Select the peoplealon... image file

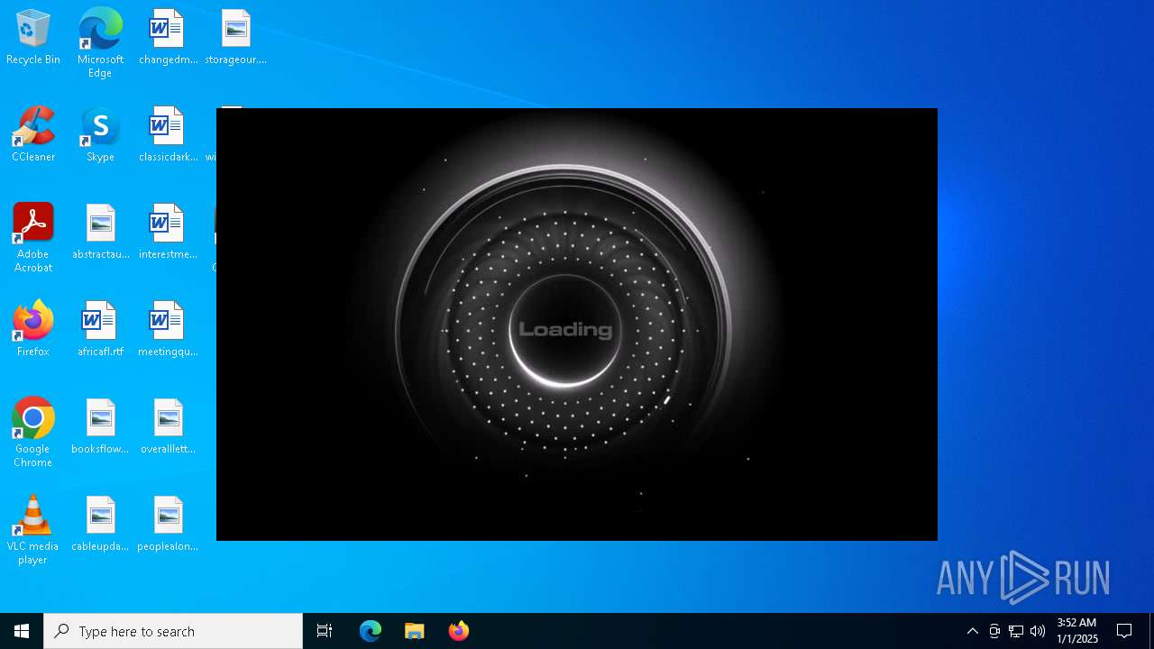(168, 524)
